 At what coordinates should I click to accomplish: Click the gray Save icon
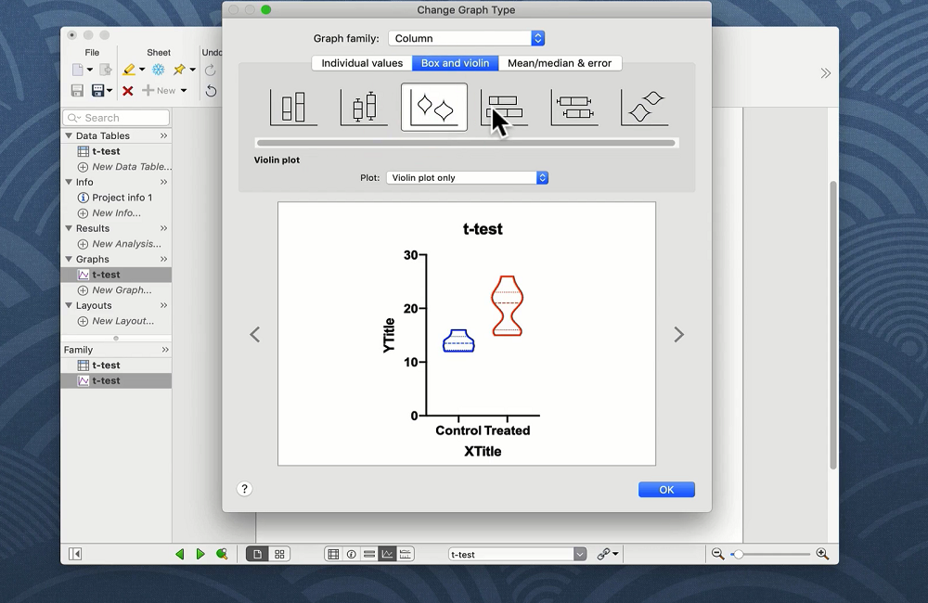[x=77, y=91]
